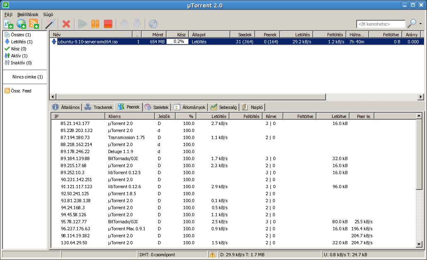Click the Add Torrent from URL icon
Image resolution: width=427 pixels, height=260 pixels.
click(x=22, y=24)
